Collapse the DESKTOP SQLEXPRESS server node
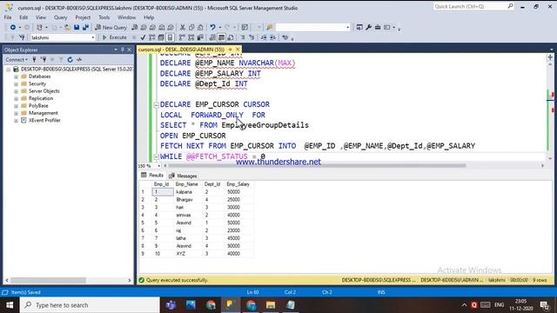The width and height of the screenshot is (557, 313). [9, 70]
